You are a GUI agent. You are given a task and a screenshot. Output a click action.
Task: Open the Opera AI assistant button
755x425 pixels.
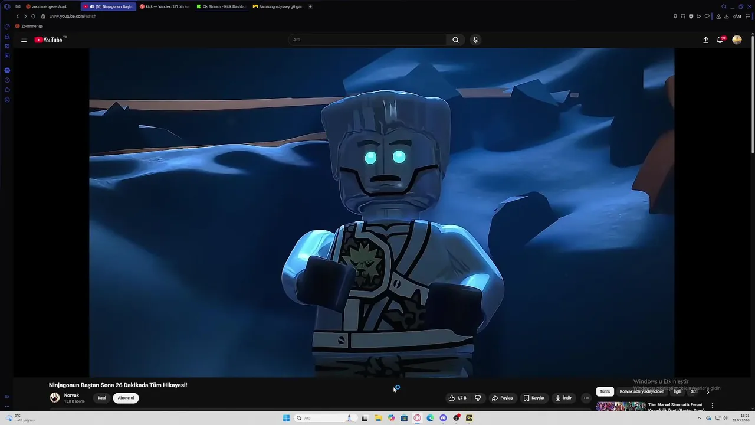point(737,17)
